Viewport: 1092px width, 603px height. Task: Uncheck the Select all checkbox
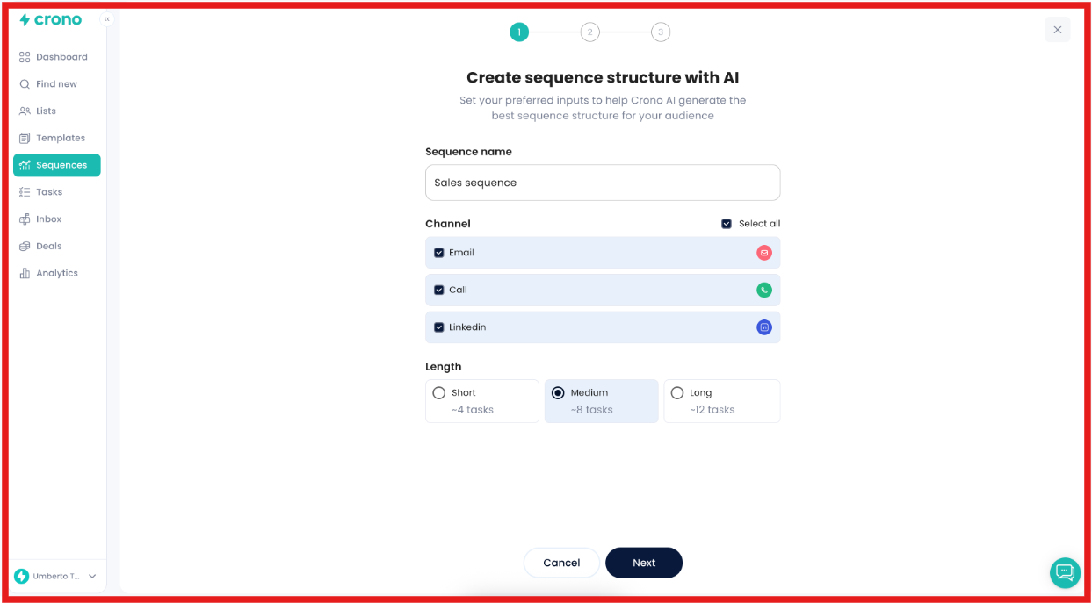point(727,223)
